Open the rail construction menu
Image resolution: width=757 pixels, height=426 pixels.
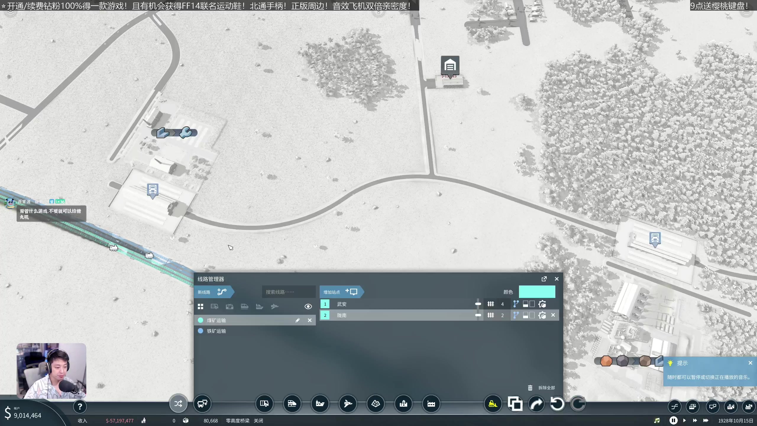pyautogui.click(x=292, y=404)
